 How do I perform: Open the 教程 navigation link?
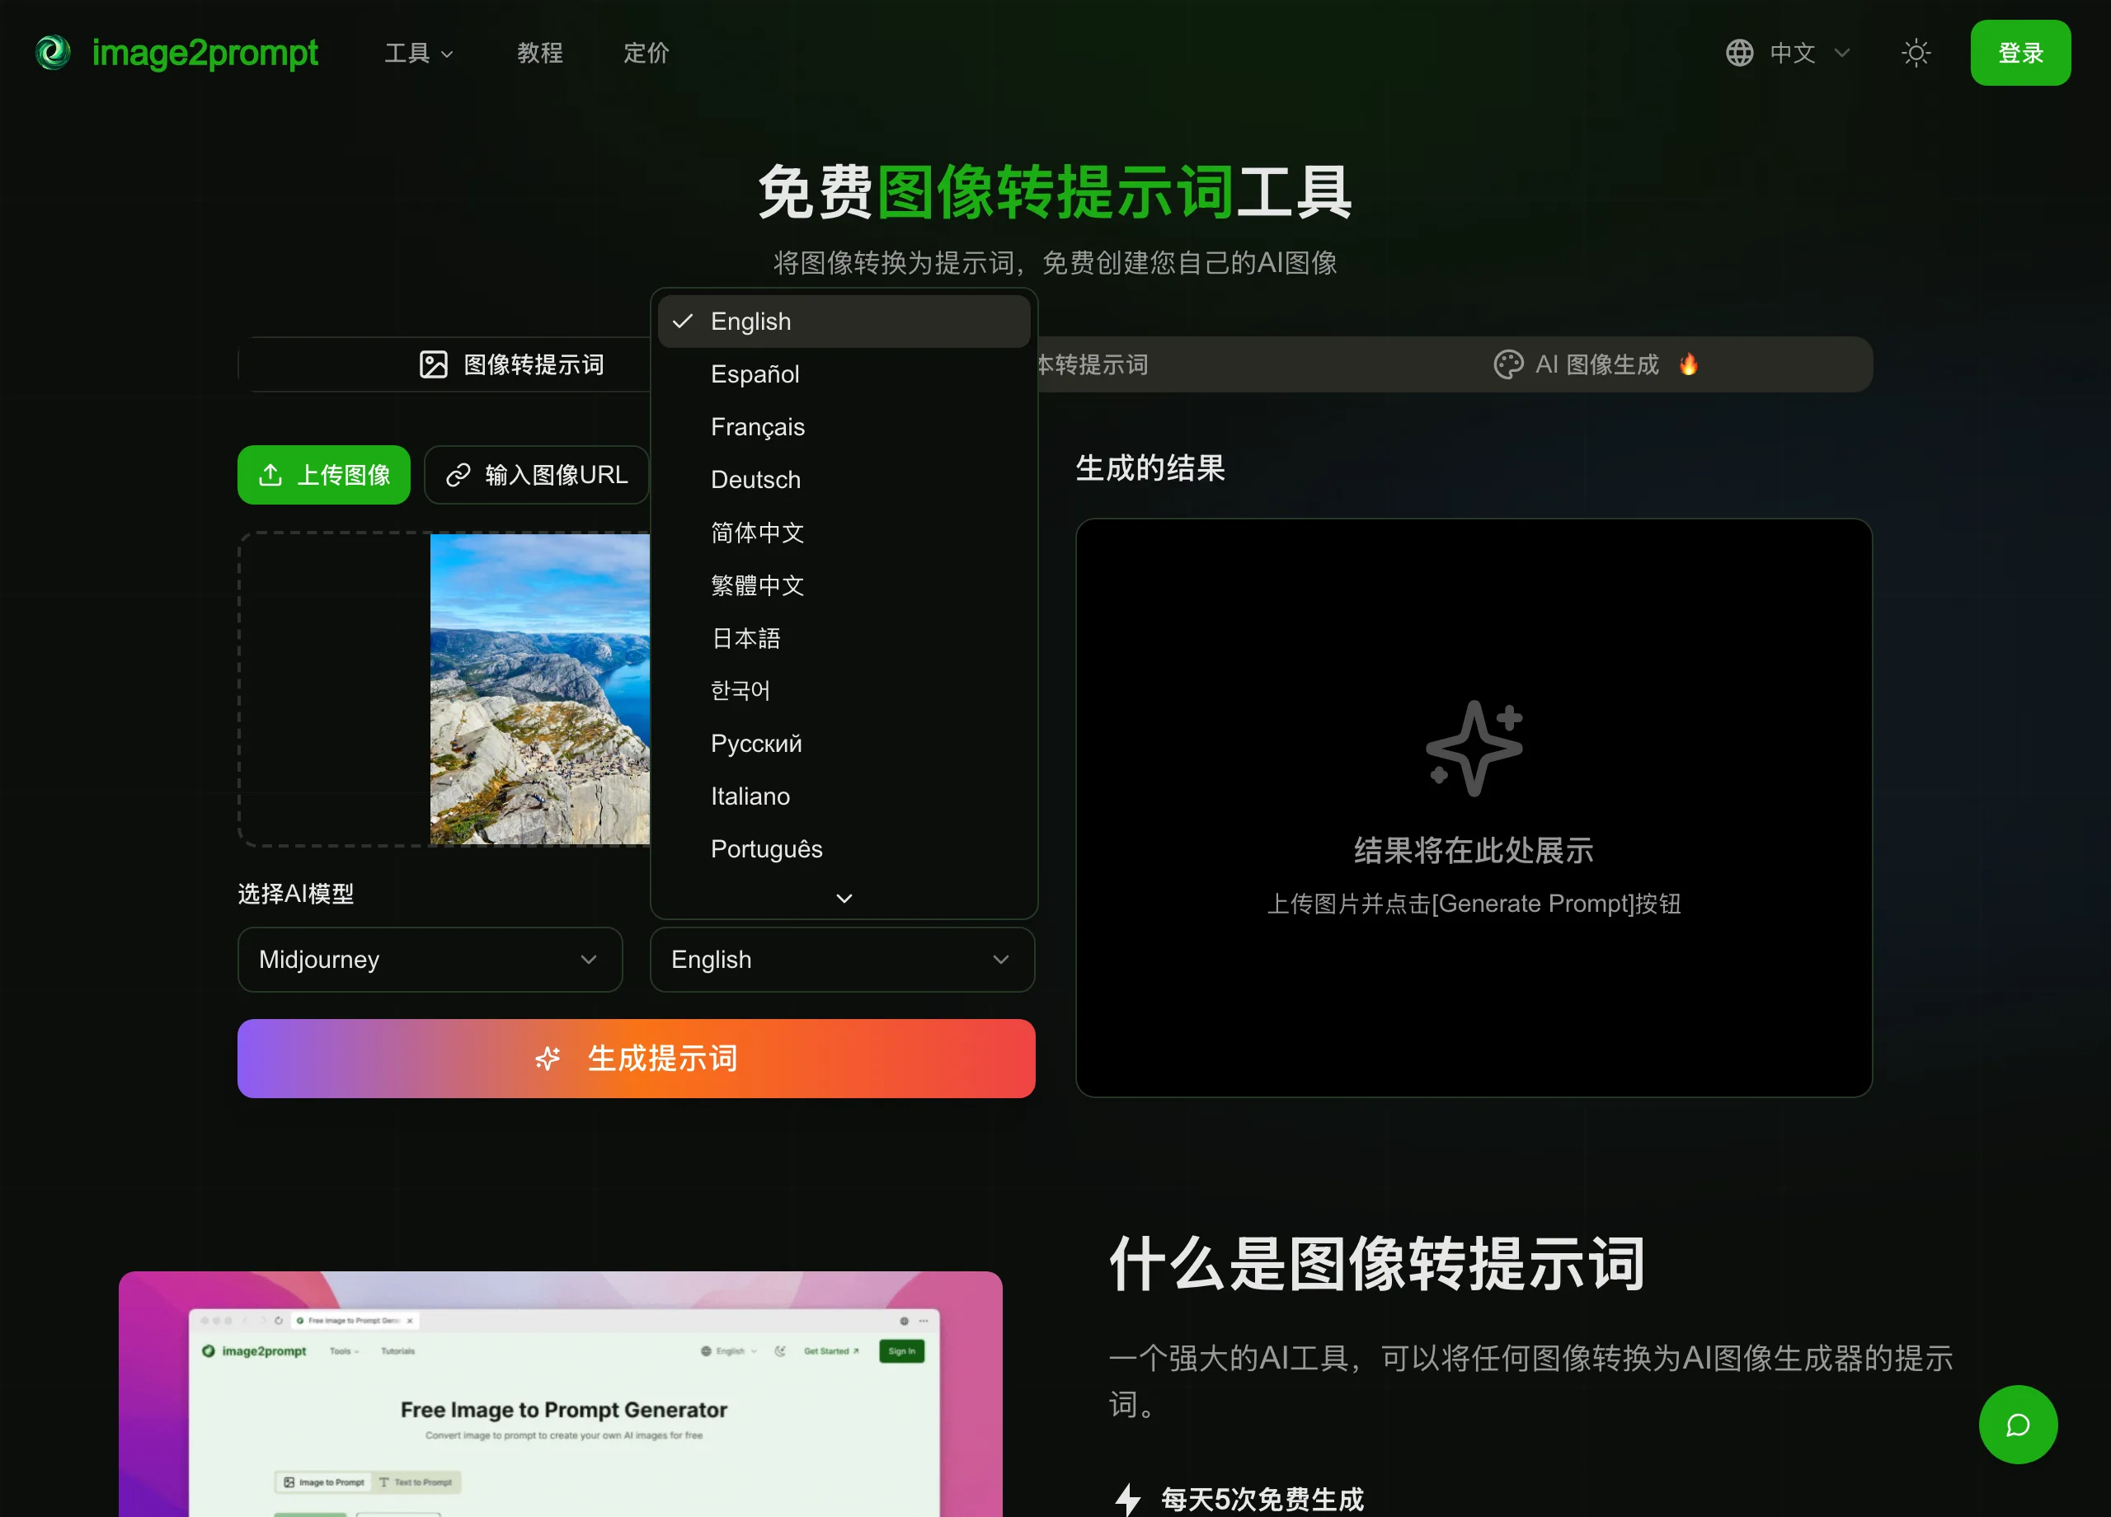(540, 53)
